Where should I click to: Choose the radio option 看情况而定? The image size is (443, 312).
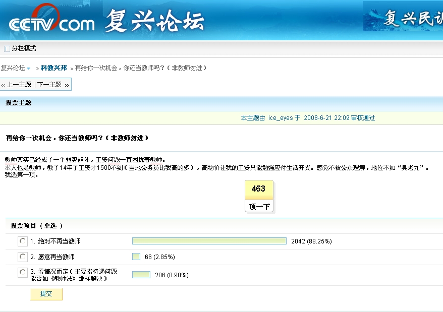click(23, 273)
